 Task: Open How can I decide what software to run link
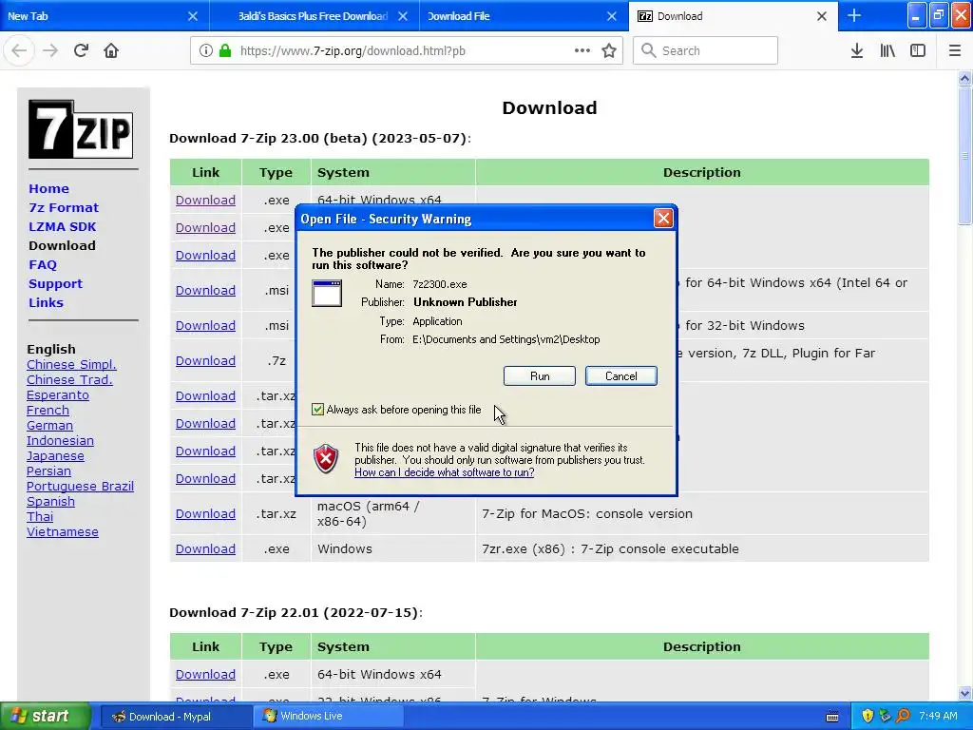pyautogui.click(x=445, y=472)
